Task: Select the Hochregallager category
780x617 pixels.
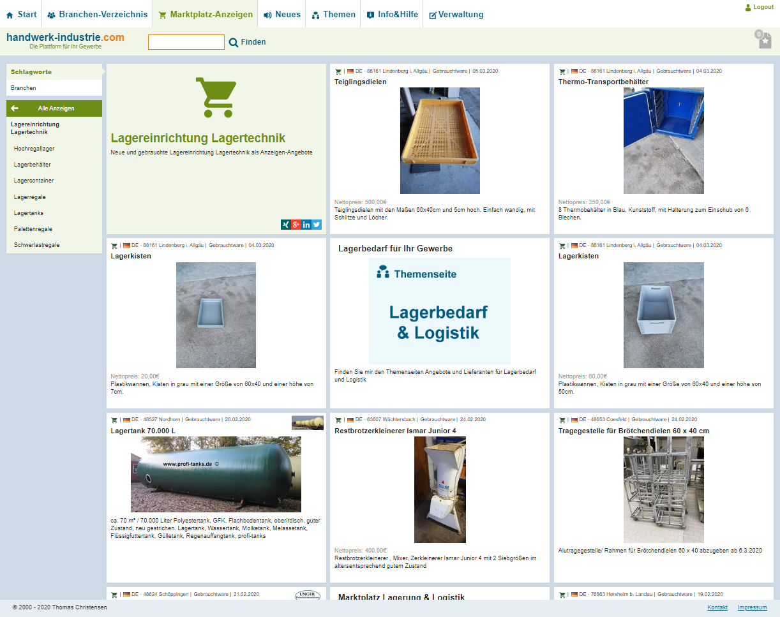Action: click(x=34, y=149)
